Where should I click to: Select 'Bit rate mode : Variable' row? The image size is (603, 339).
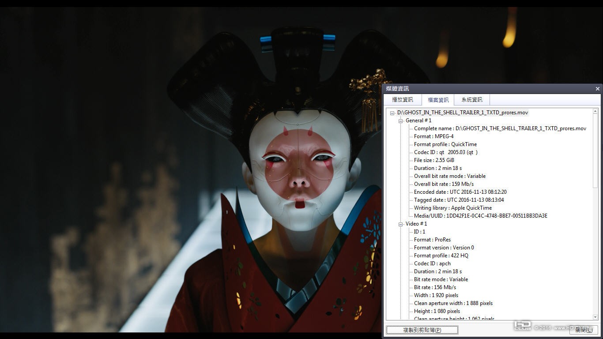[x=441, y=279]
